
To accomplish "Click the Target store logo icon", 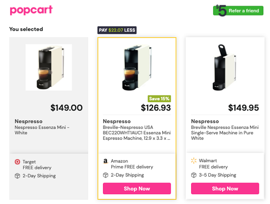I will click(17, 162).
